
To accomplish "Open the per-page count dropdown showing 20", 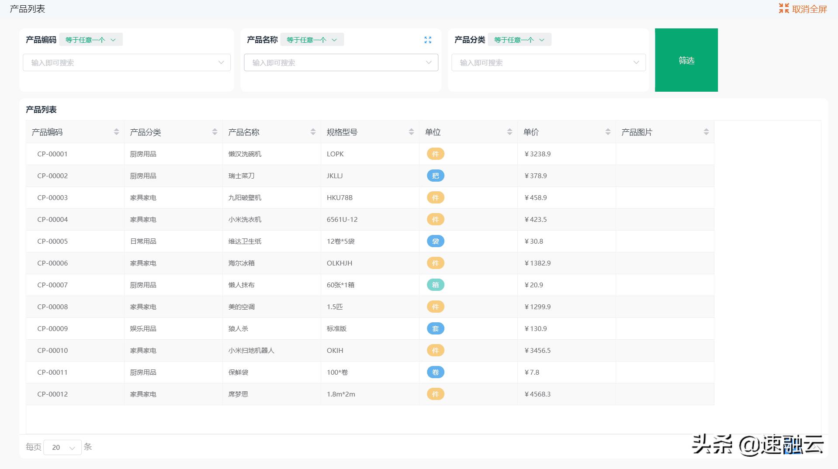I will (62, 447).
